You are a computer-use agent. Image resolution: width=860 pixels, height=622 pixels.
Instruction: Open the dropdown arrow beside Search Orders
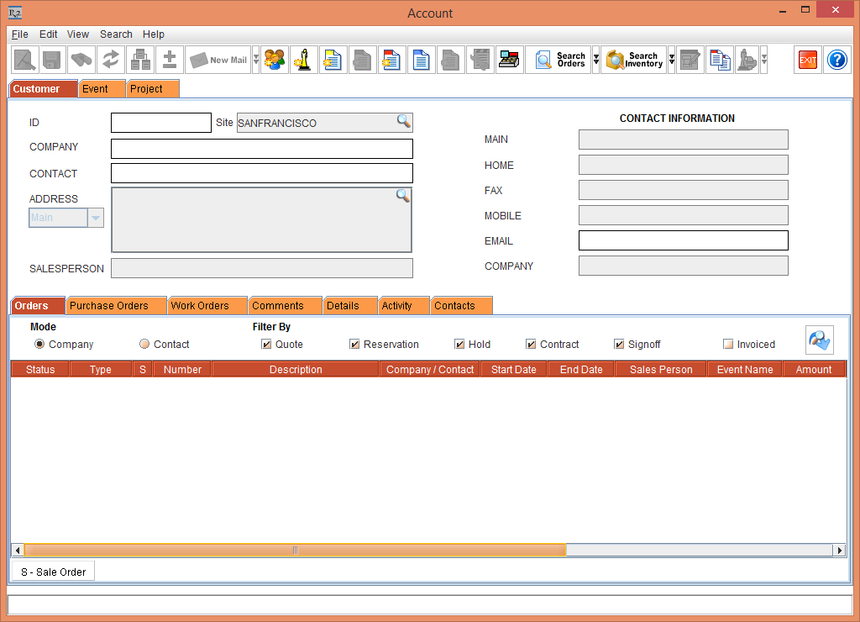[x=596, y=60]
